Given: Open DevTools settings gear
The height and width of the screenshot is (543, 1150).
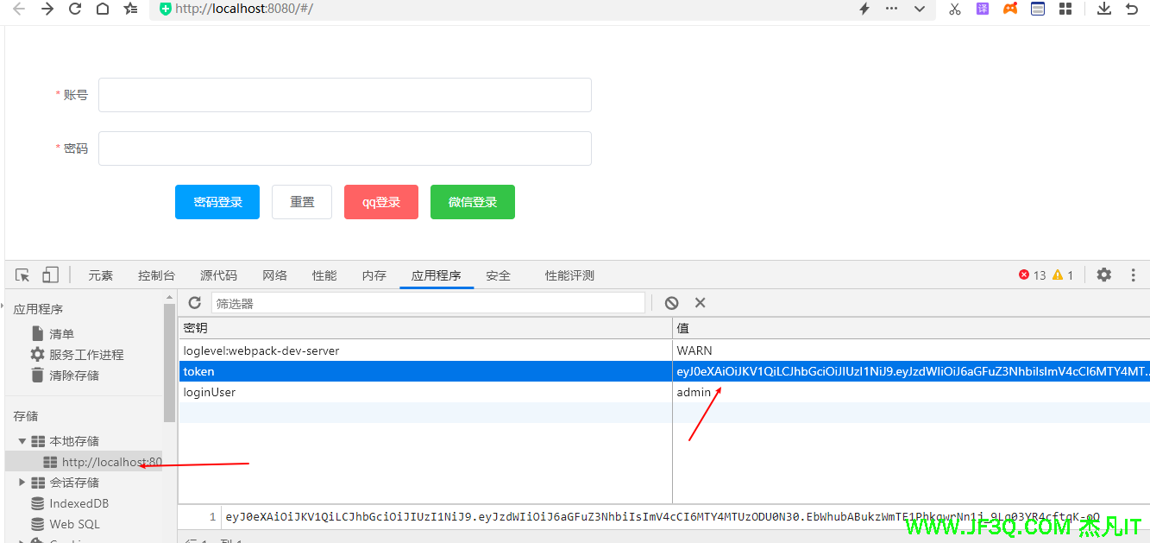Looking at the screenshot, I should pyautogui.click(x=1103, y=275).
